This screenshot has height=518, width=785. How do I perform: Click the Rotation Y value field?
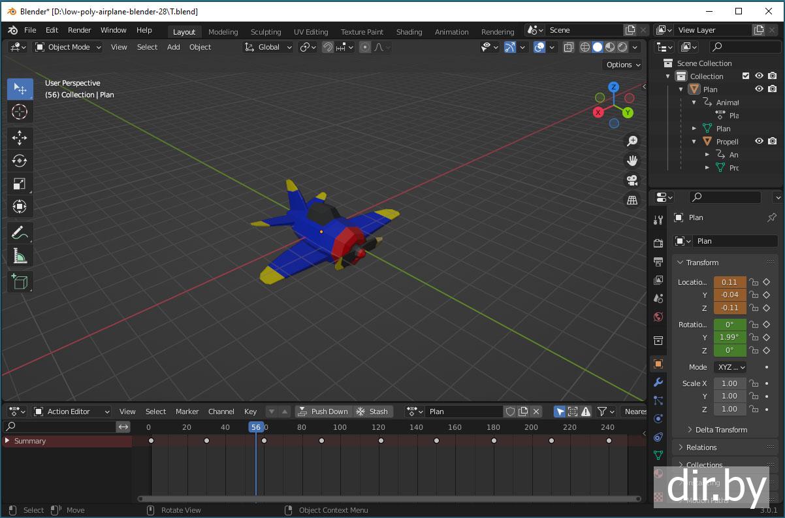(729, 337)
